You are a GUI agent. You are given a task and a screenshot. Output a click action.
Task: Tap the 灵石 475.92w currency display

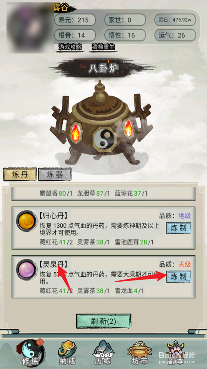[175, 20]
